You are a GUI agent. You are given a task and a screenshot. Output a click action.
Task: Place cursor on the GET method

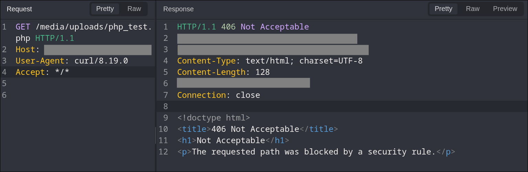click(x=23, y=27)
